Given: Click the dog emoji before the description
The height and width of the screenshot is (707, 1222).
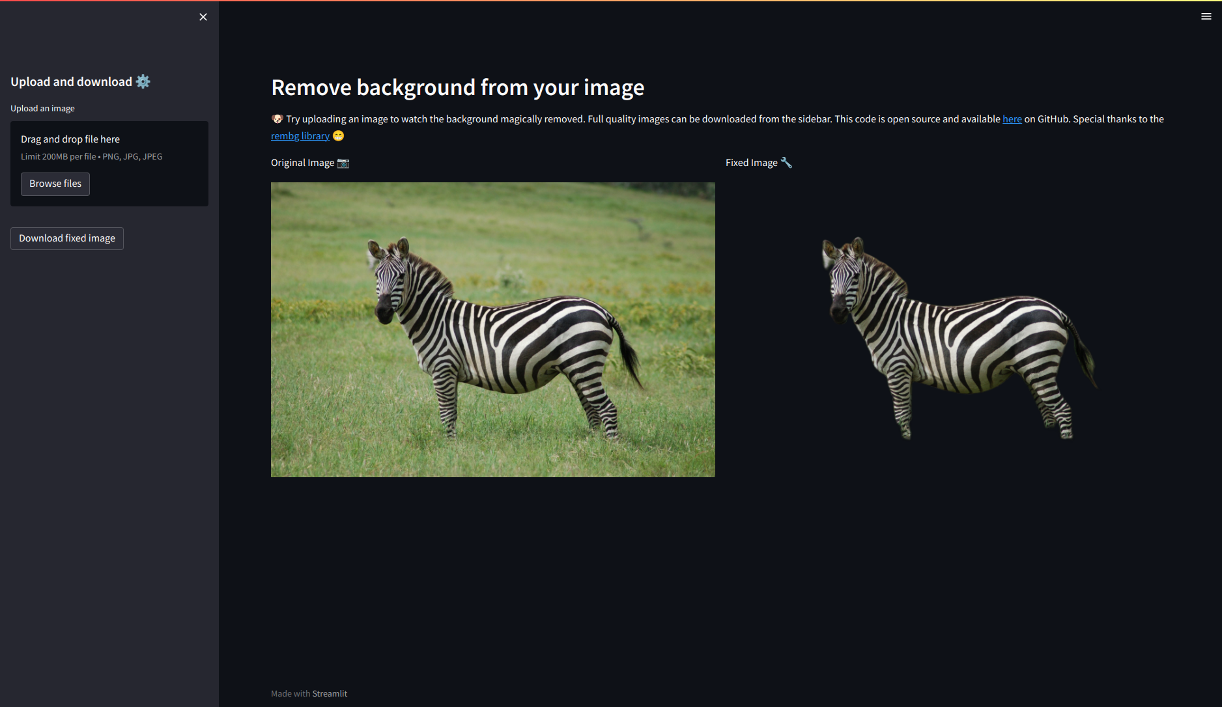Looking at the screenshot, I should [x=277, y=118].
